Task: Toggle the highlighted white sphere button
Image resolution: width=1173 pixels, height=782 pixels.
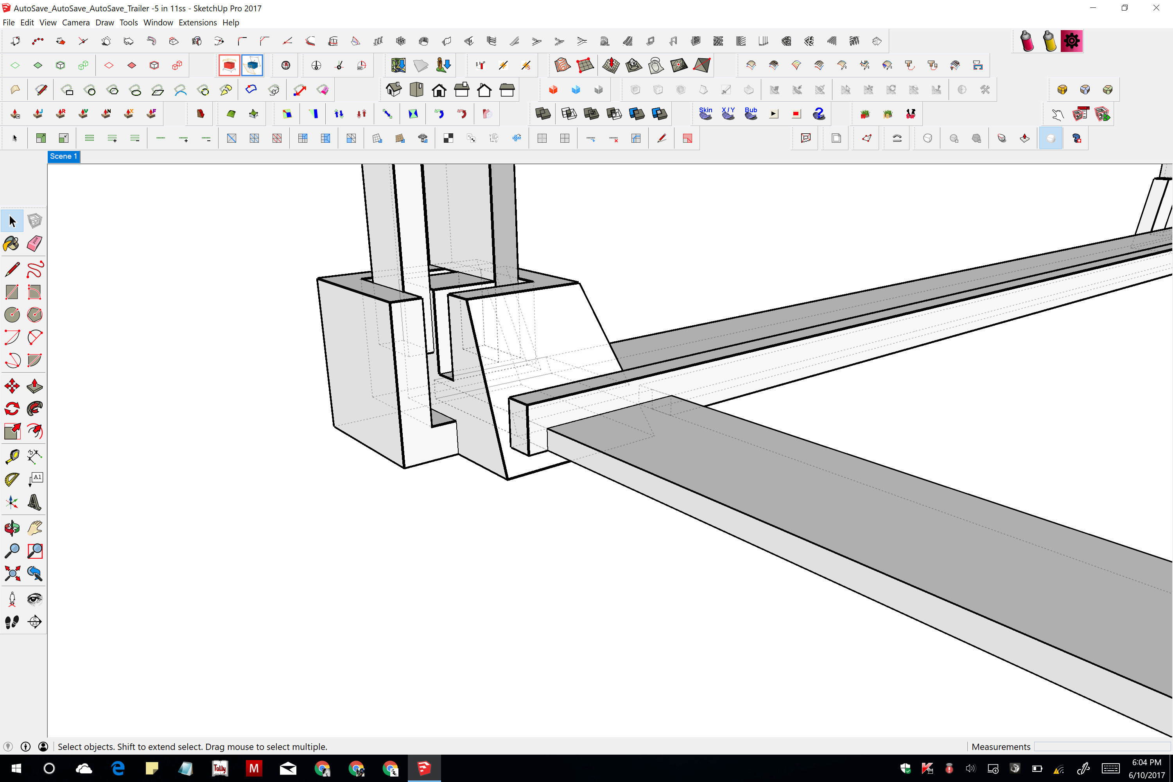Action: [1050, 138]
